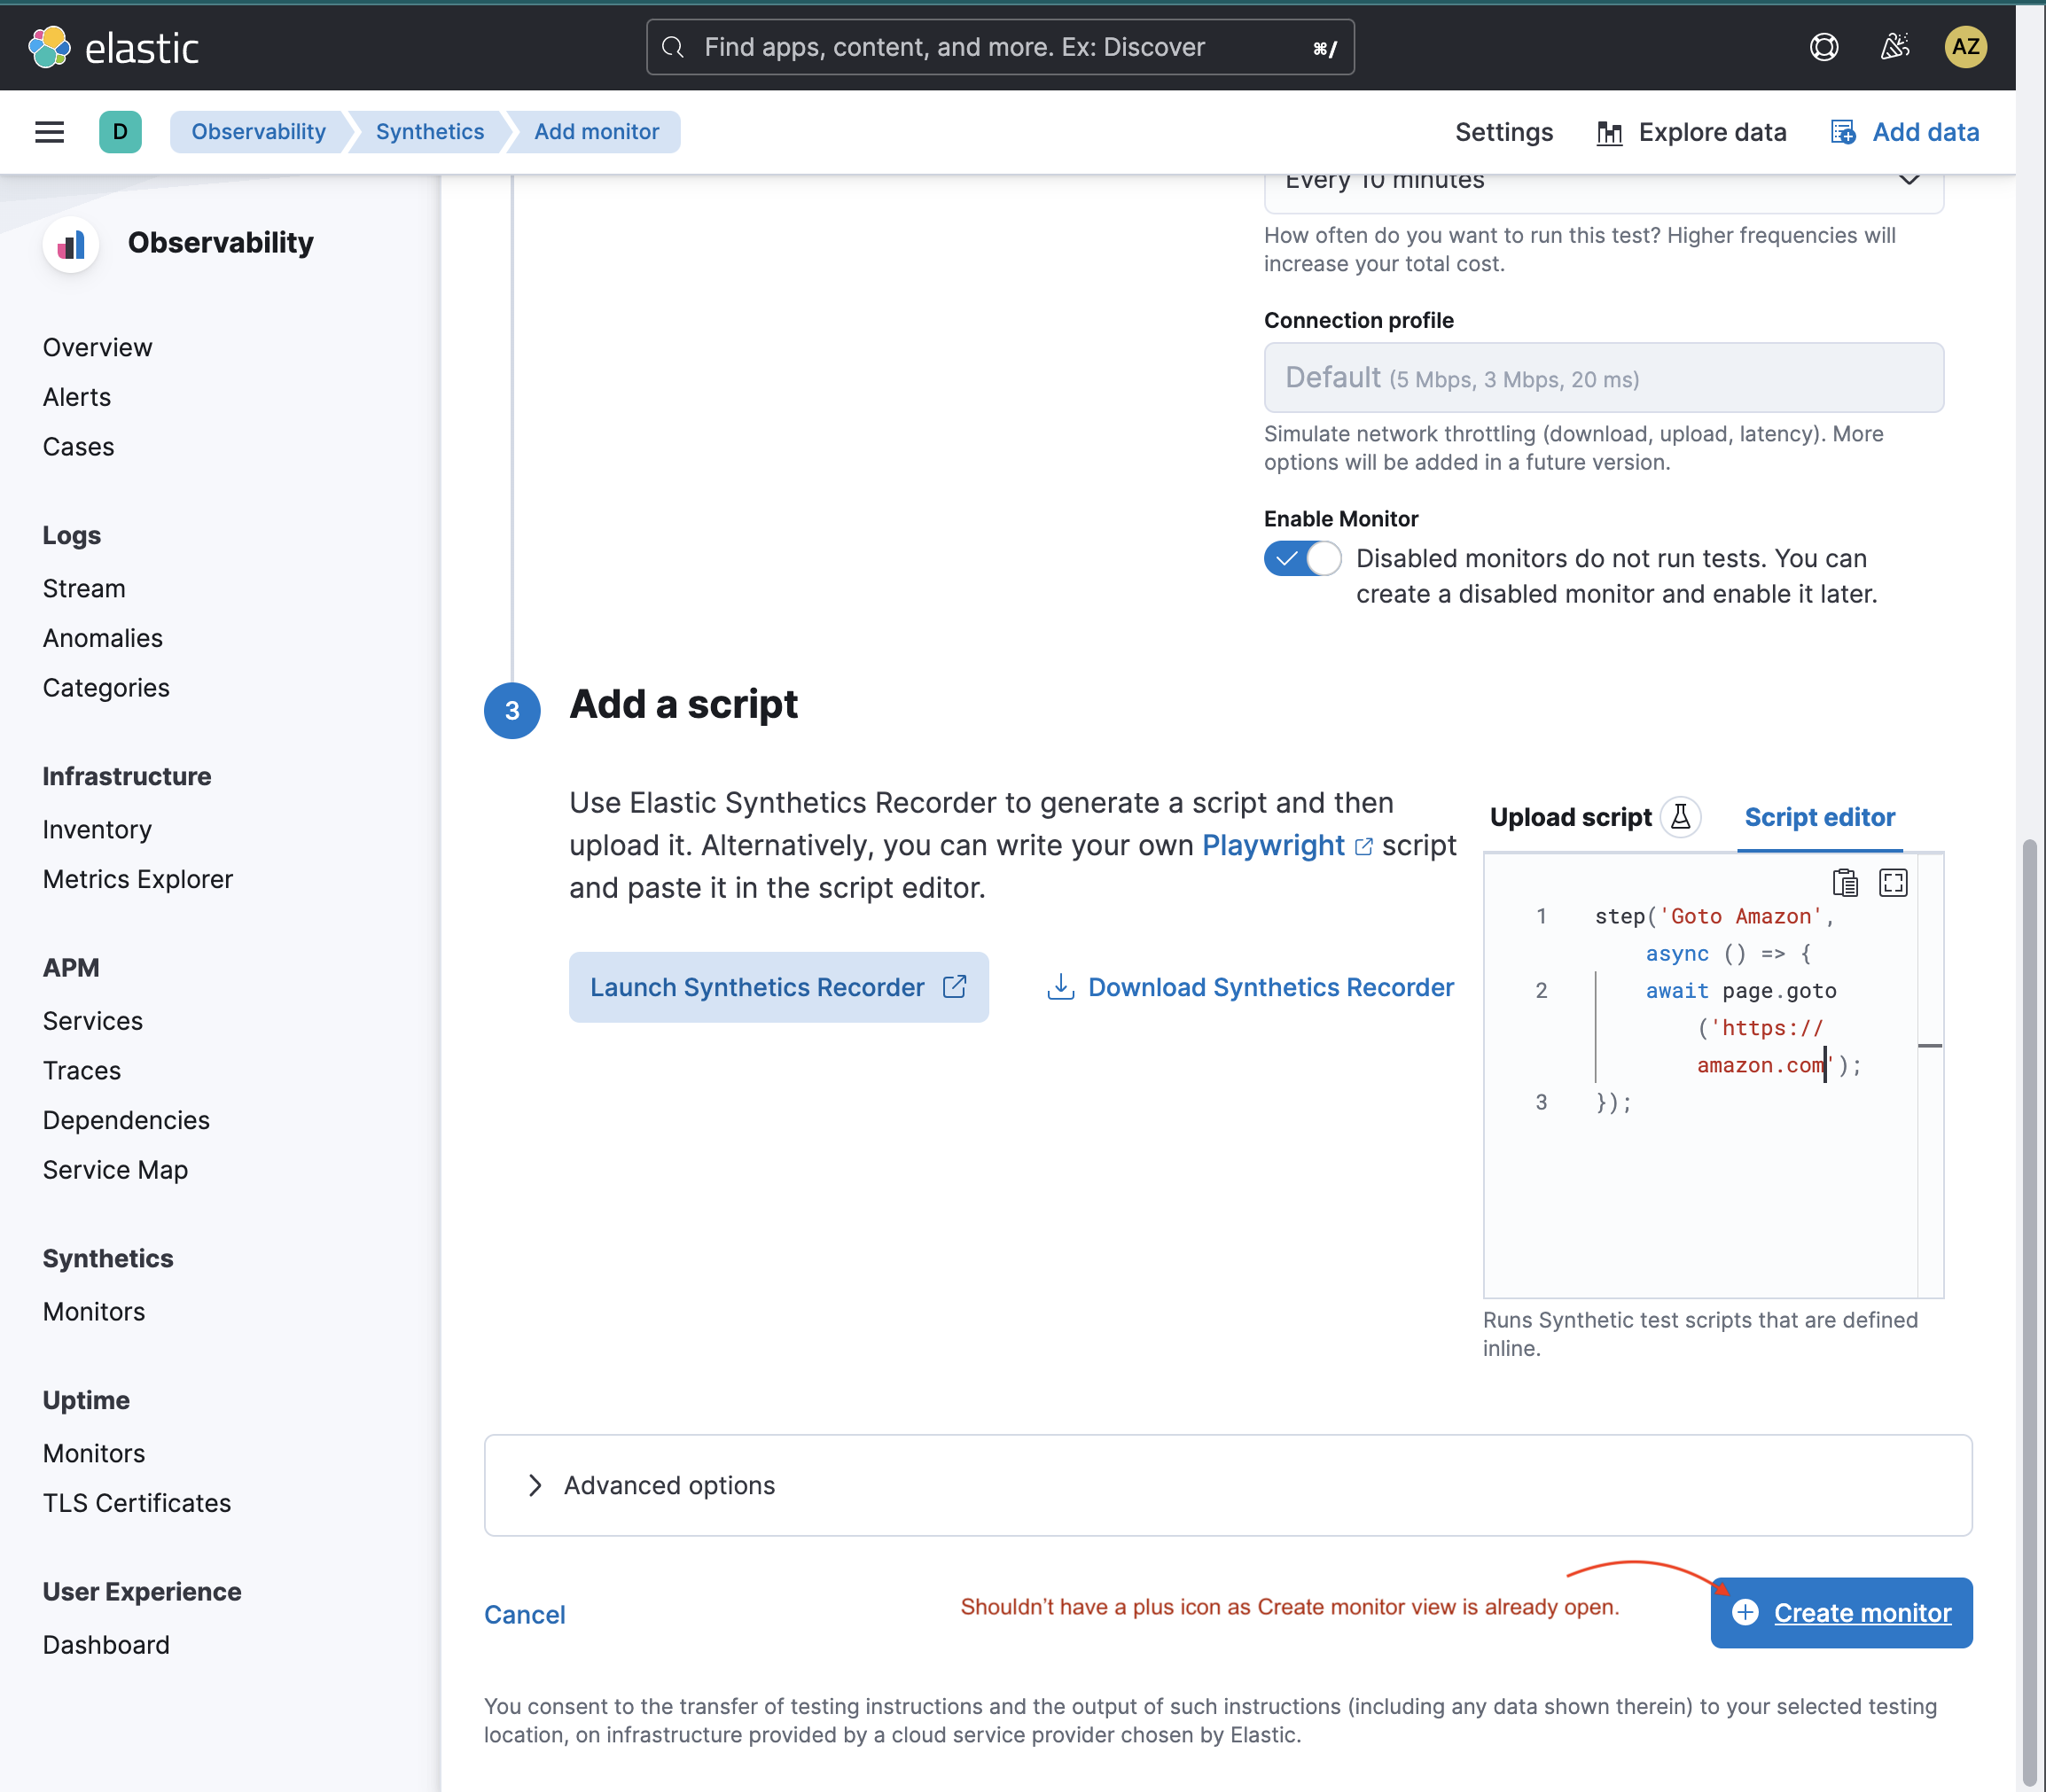The height and width of the screenshot is (1792, 2046).
Task: Click the external link icon beside Playwright
Action: pos(1364,846)
